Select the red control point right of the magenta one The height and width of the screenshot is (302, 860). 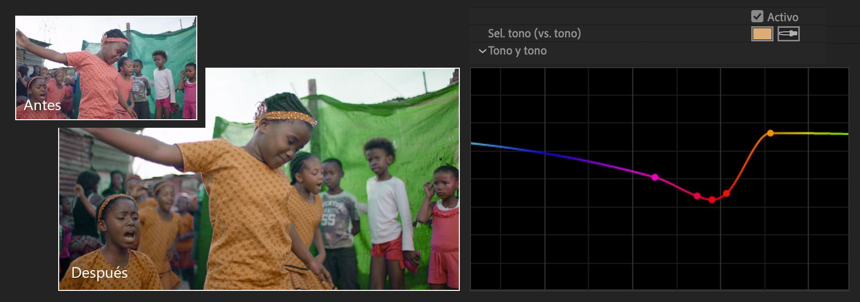coord(697,196)
